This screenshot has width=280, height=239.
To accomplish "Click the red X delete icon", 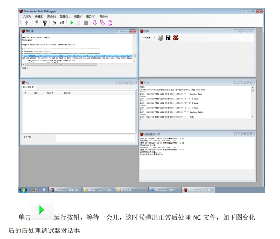I will click(x=176, y=37).
